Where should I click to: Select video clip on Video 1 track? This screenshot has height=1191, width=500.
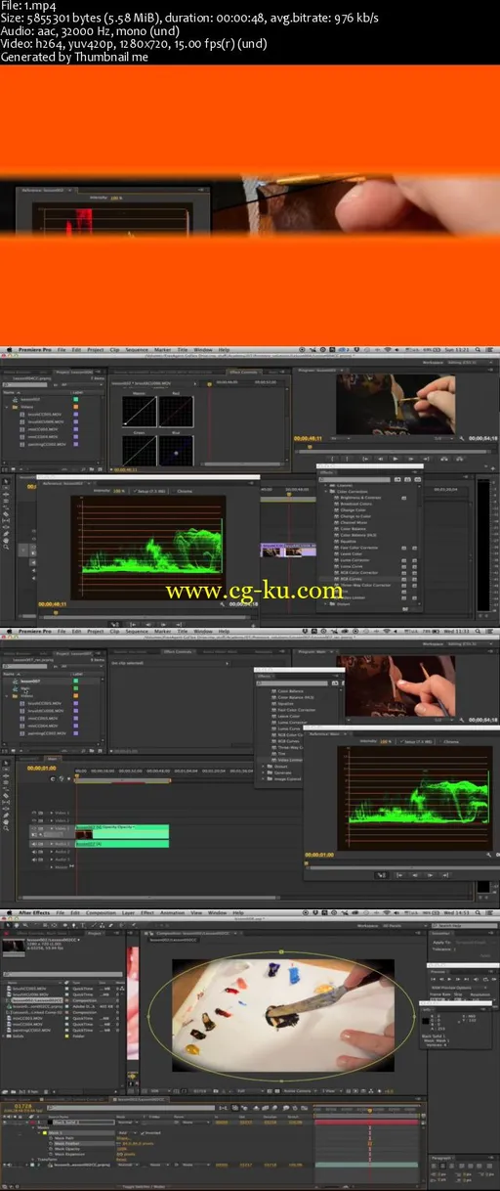[121, 830]
